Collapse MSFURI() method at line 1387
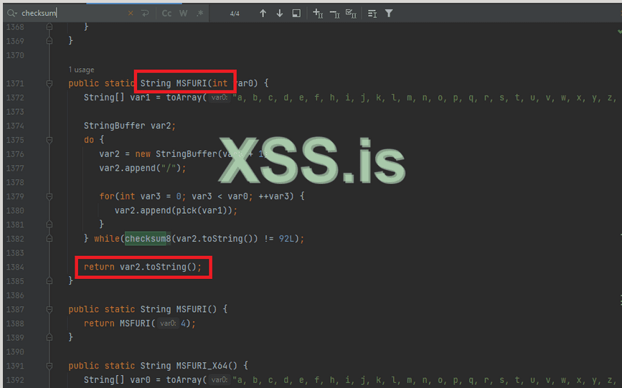The width and height of the screenshot is (622, 388). [50, 309]
